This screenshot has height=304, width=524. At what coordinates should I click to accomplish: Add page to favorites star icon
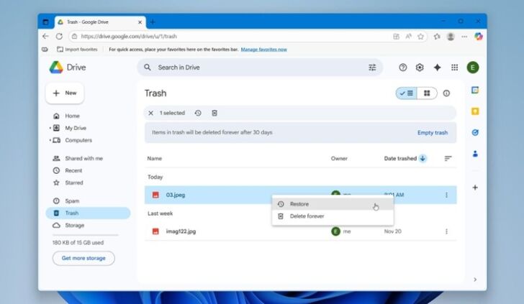[421, 37]
